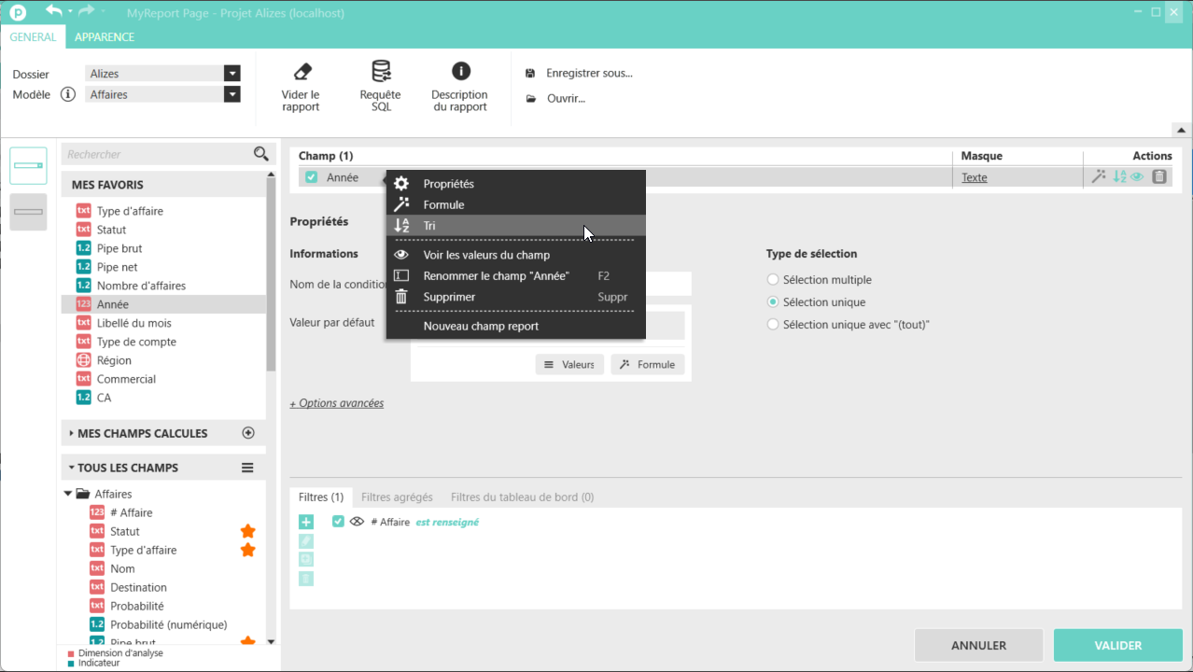Screen dimensions: 1193x672
Task: Click the search magnifier icon
Action: tap(261, 154)
